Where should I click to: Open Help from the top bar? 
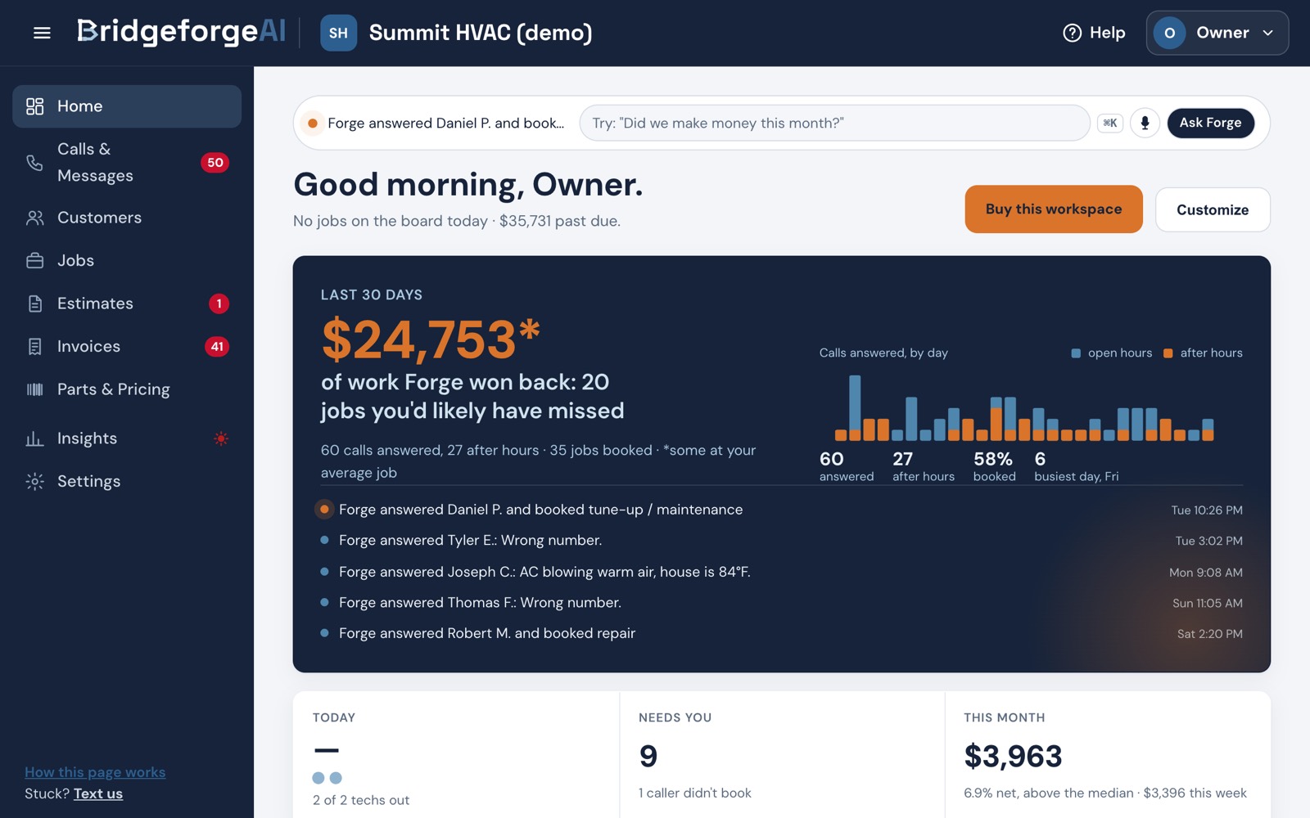(1094, 33)
